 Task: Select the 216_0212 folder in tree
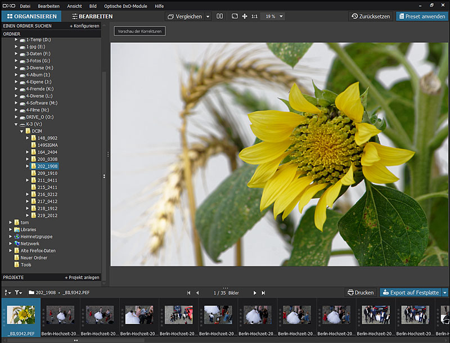tap(47, 195)
